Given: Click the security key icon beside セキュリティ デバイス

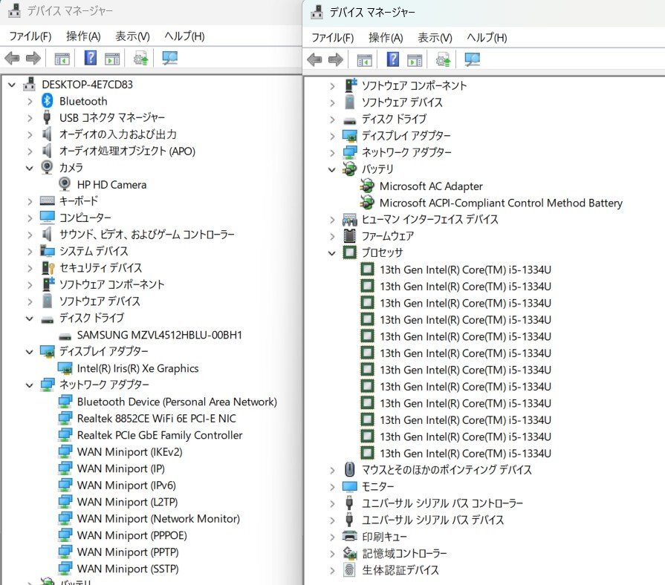Looking at the screenshot, I should [48, 268].
